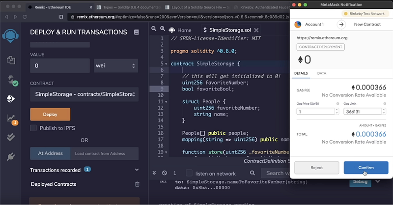Close Remix browser tab with X
Image resolution: width=393 pixels, height=205 pixels.
[x=91, y=7]
